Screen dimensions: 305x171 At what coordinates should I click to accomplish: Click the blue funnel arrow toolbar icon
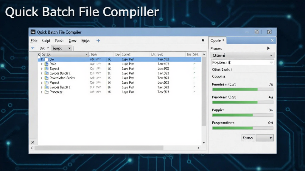pyautogui.click(x=33, y=48)
